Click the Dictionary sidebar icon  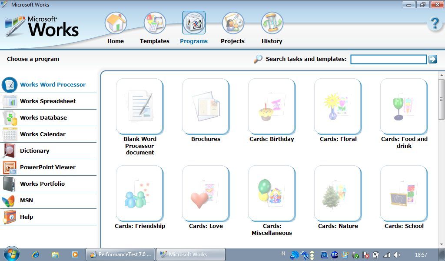point(10,151)
